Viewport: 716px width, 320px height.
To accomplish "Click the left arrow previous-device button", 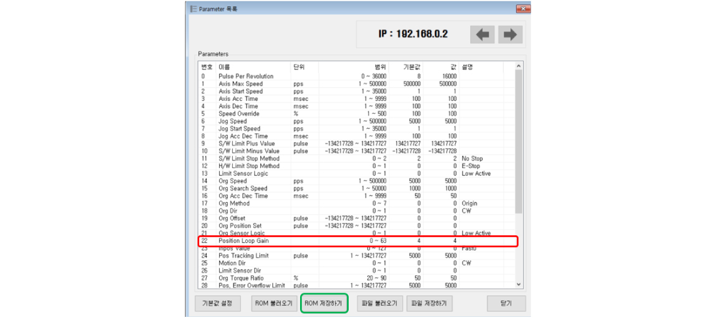I will click(482, 35).
